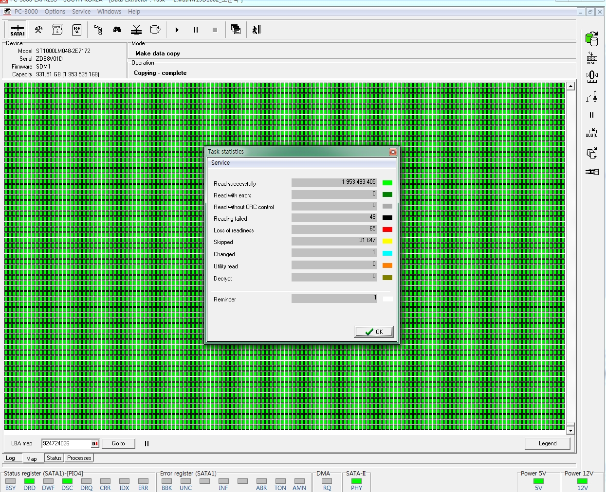
Task: Switch to the Processes tab
Action: pyautogui.click(x=79, y=458)
